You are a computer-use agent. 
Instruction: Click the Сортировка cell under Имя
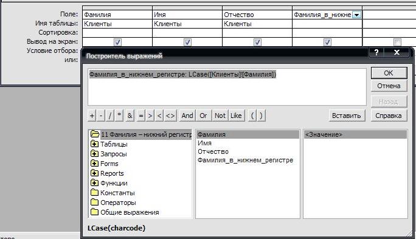187,33
